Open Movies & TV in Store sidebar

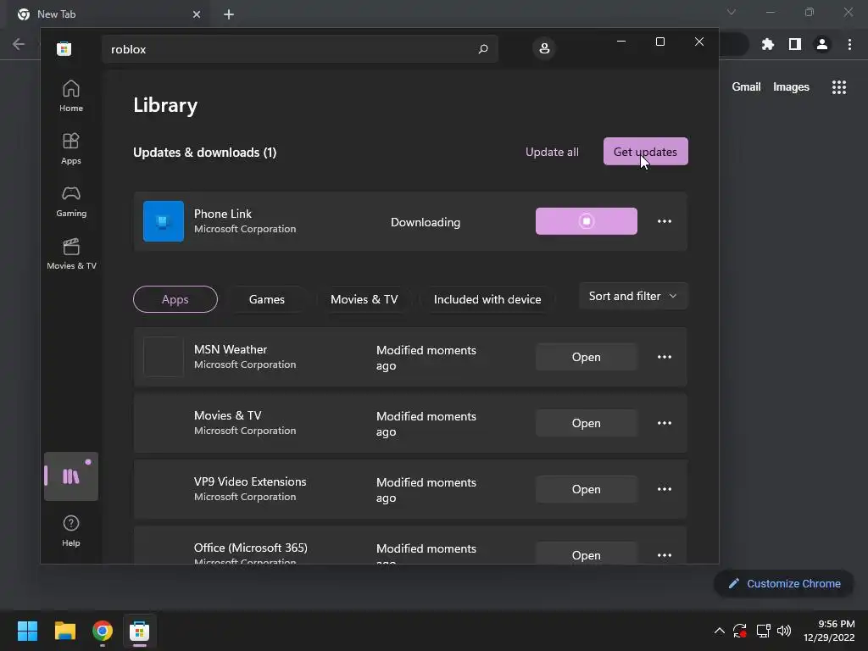[71, 253]
